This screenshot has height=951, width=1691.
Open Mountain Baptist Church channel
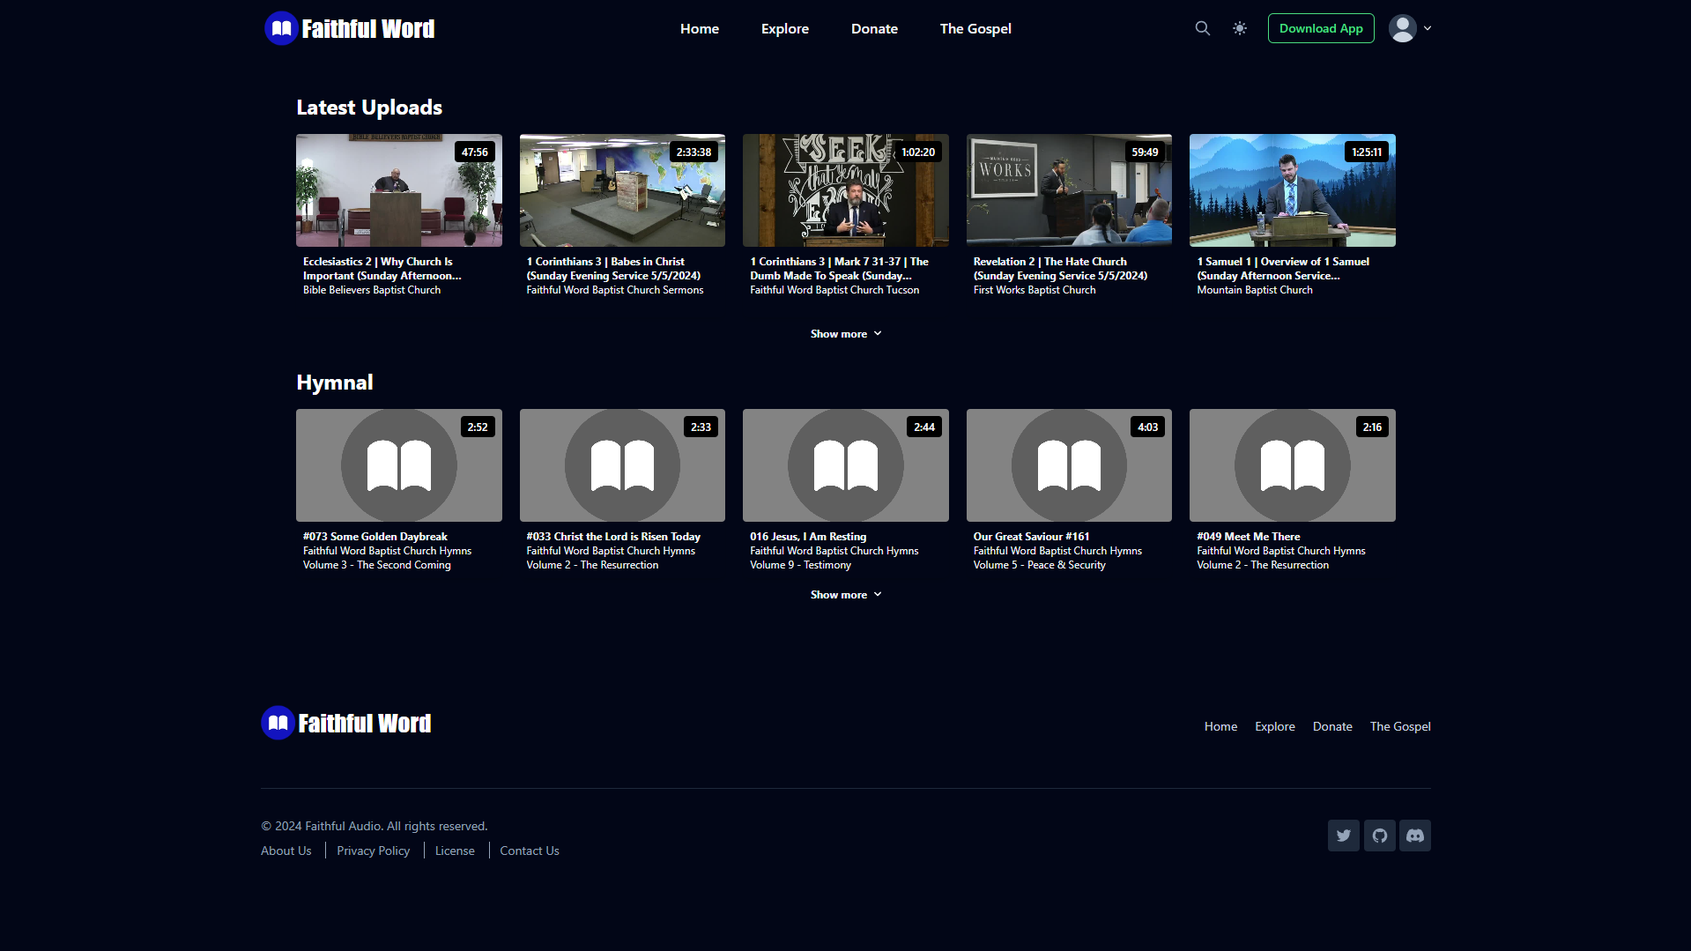1254,290
